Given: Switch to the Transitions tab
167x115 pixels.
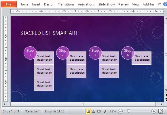Looking at the screenshot, I should click(66, 4).
